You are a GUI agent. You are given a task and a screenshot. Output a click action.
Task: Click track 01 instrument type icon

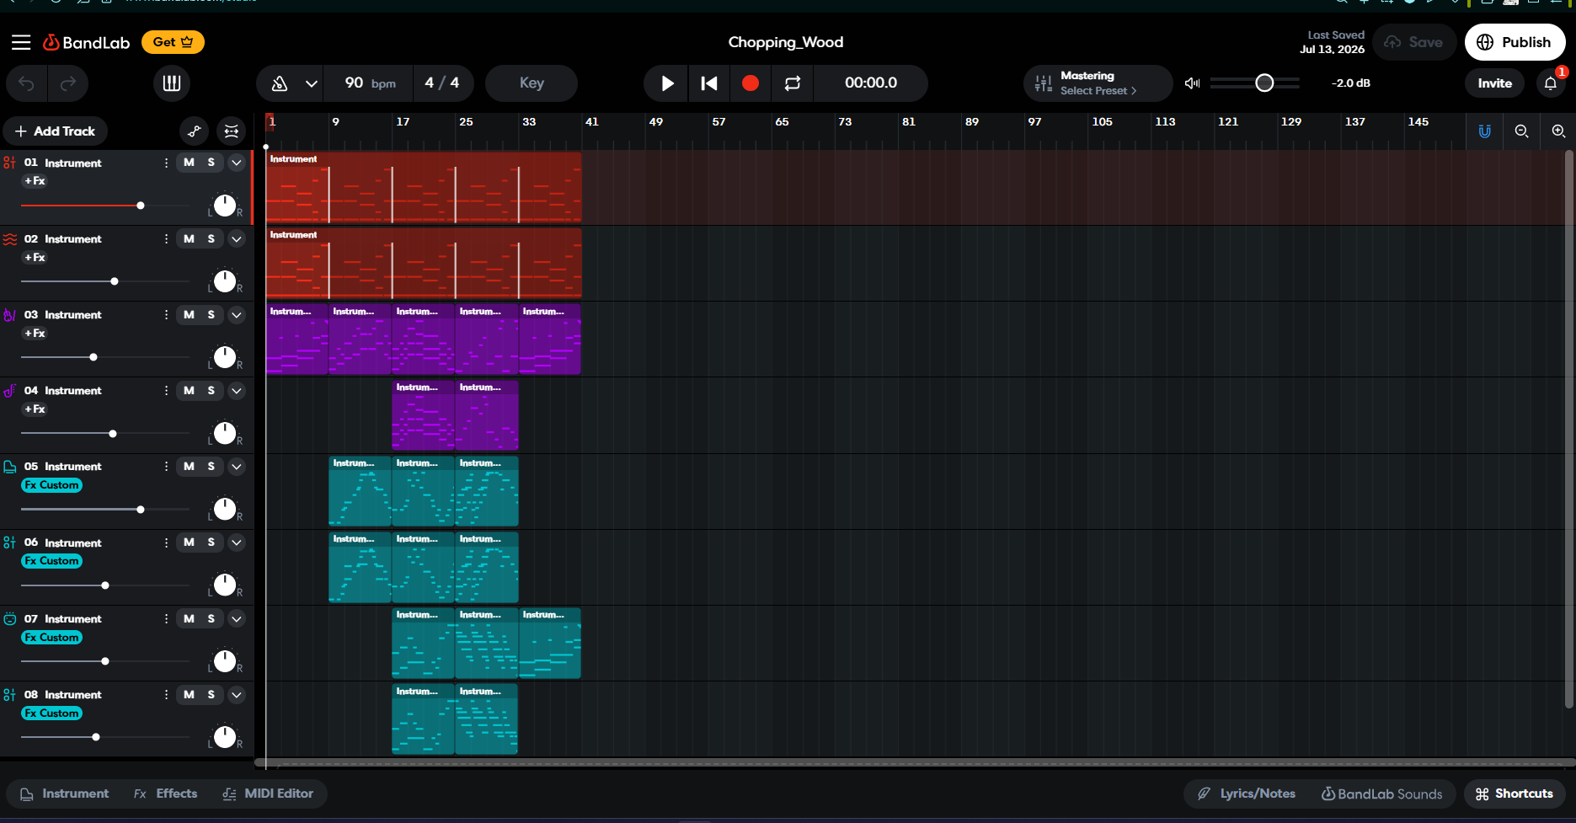point(10,163)
